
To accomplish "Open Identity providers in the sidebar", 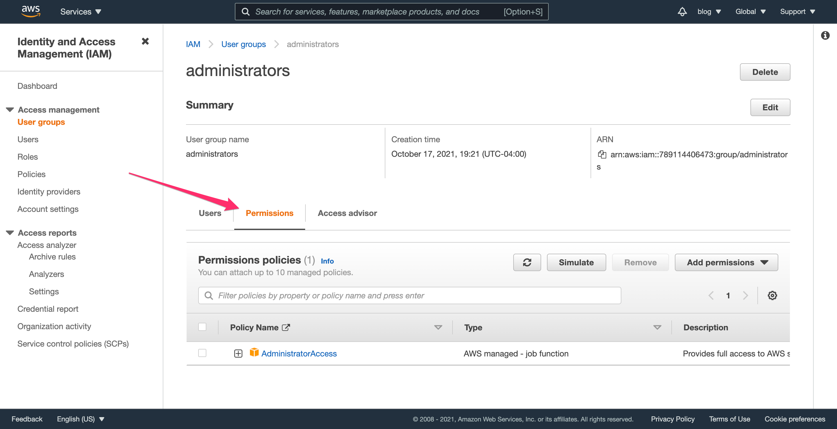I will pos(49,192).
